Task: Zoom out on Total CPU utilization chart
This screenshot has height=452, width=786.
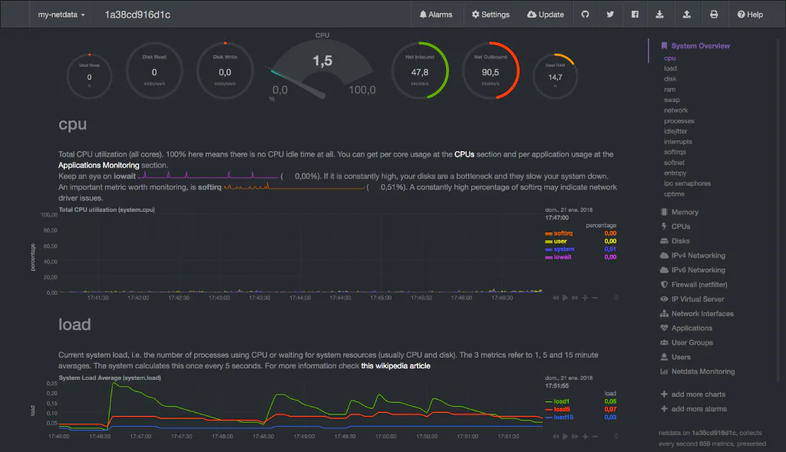Action: point(595,298)
